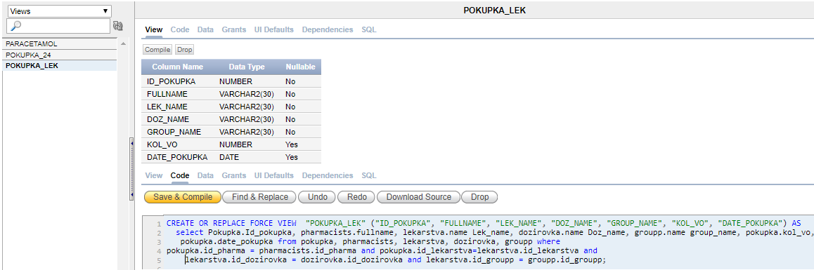Open the upper SQL tab

tap(369, 30)
